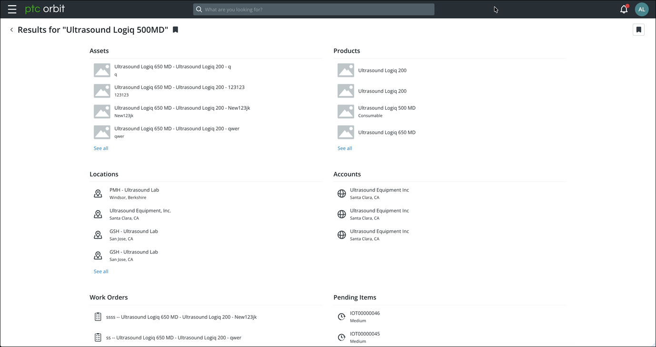Click the 'Work Orders' section heading
The image size is (656, 347).
[x=109, y=297]
